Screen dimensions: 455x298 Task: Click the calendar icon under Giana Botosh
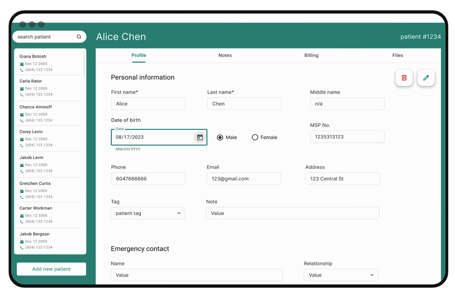pyautogui.click(x=22, y=64)
